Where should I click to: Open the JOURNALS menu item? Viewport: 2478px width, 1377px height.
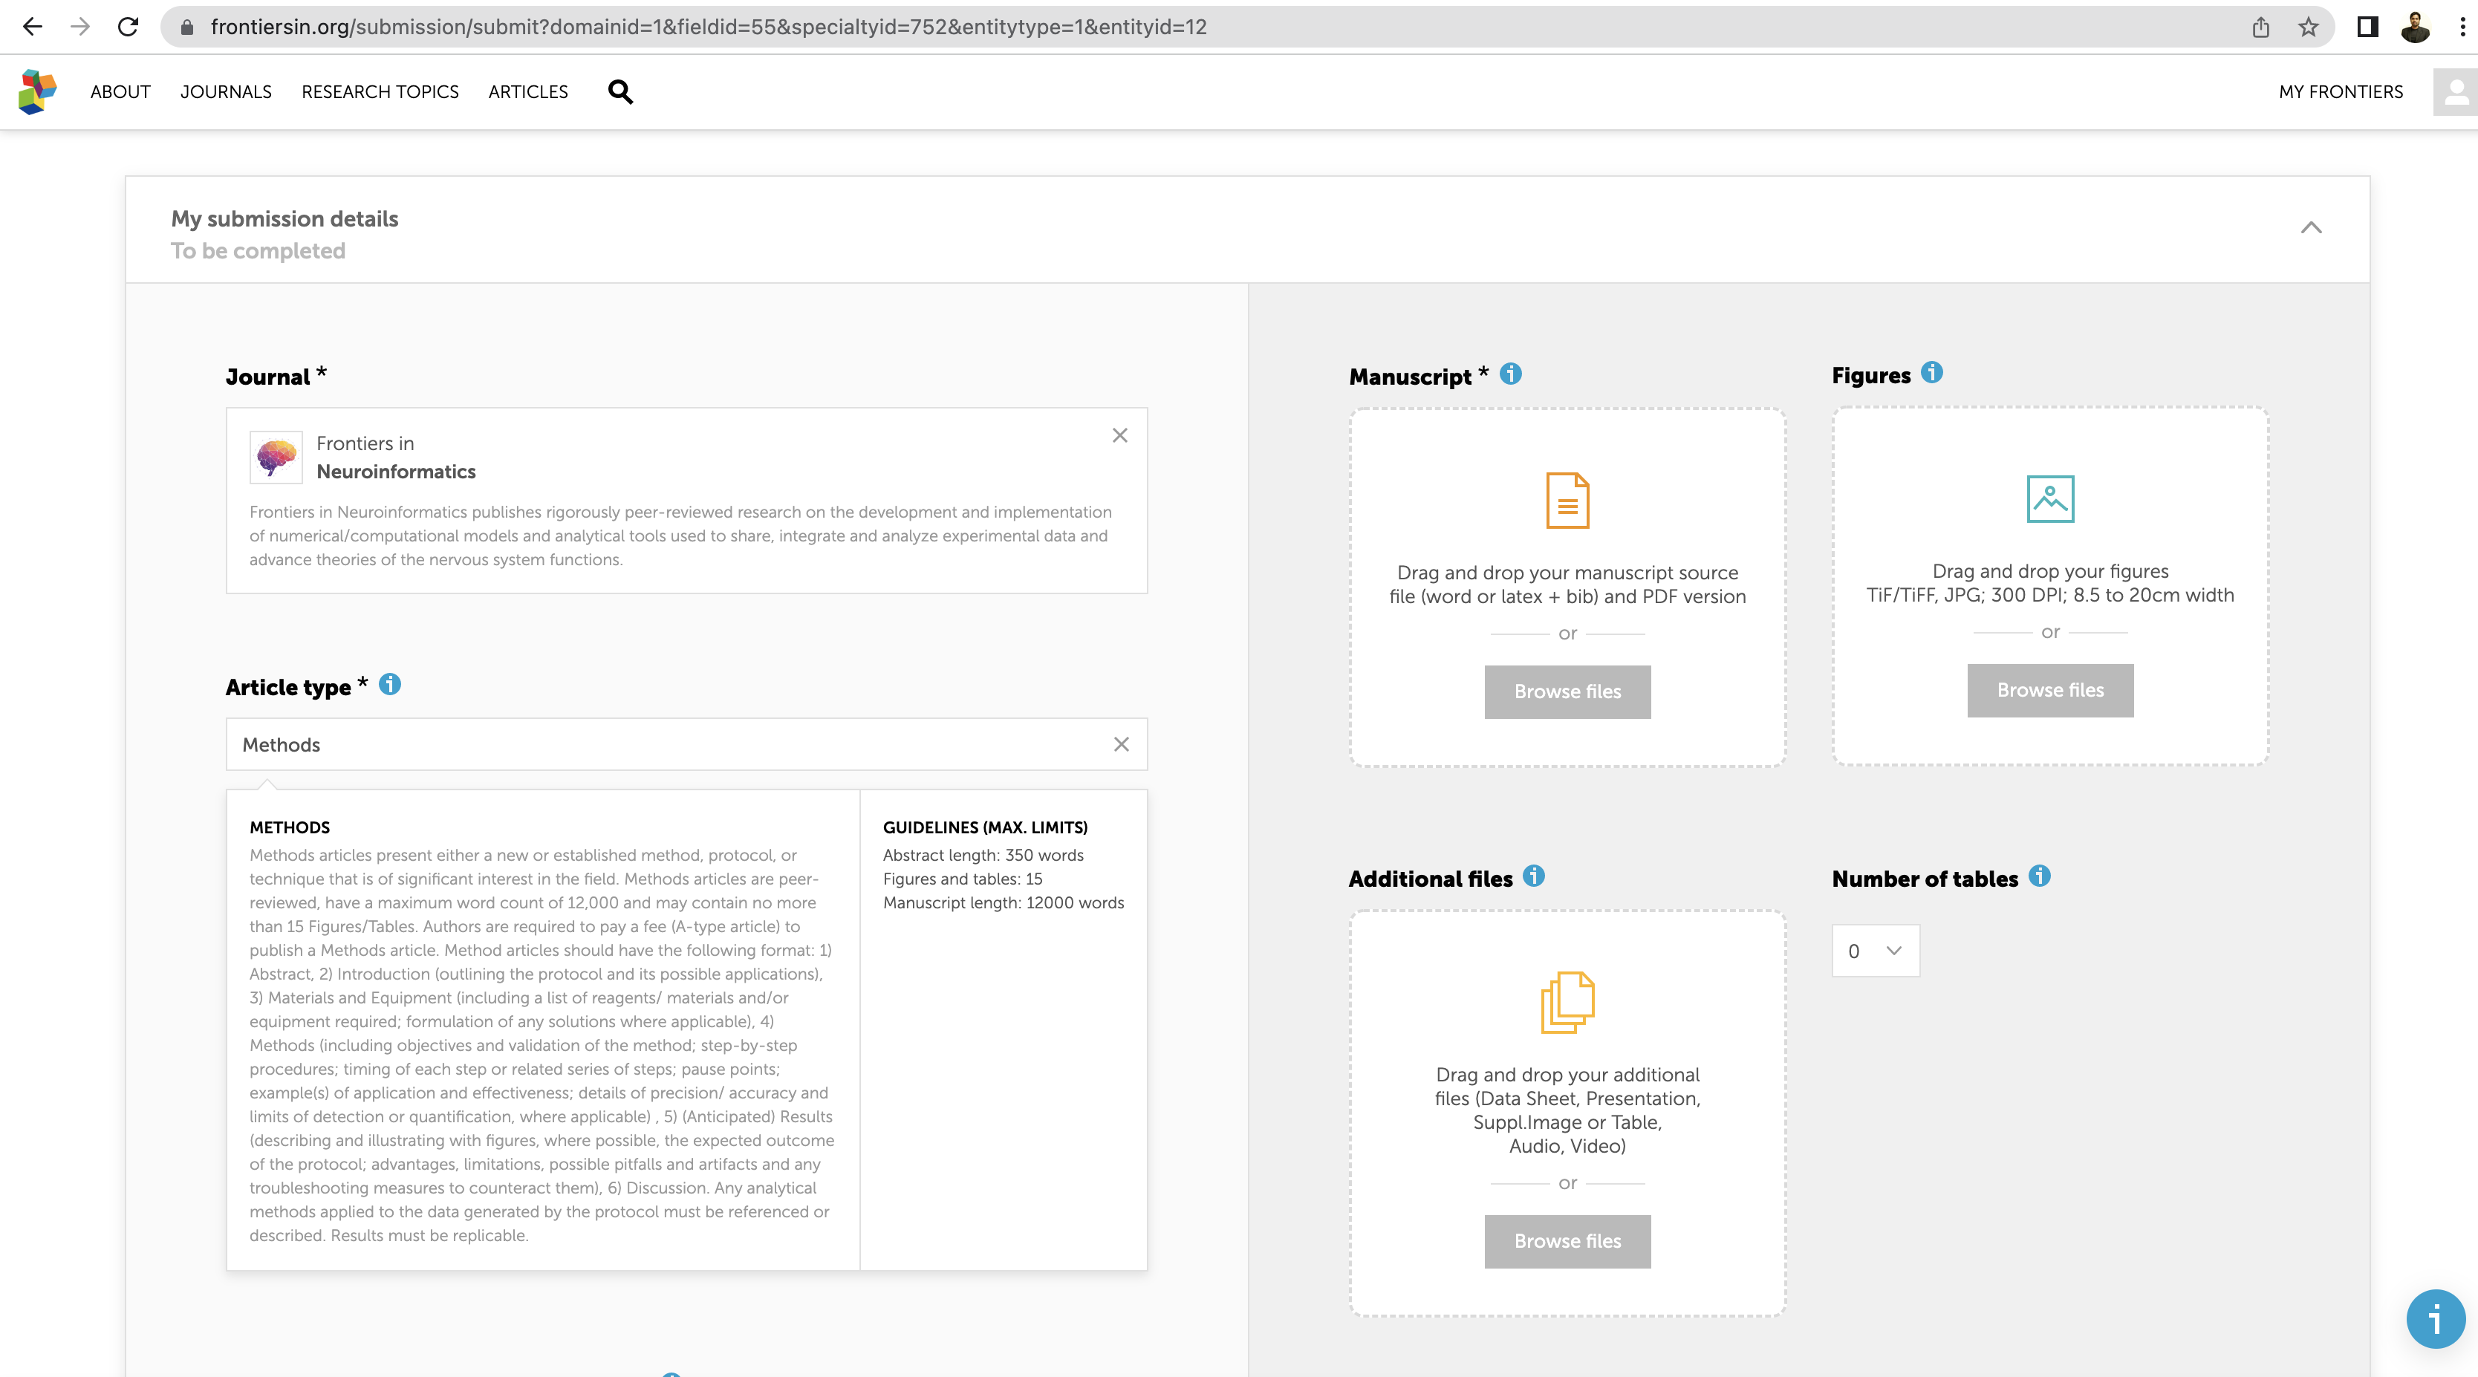coord(226,92)
